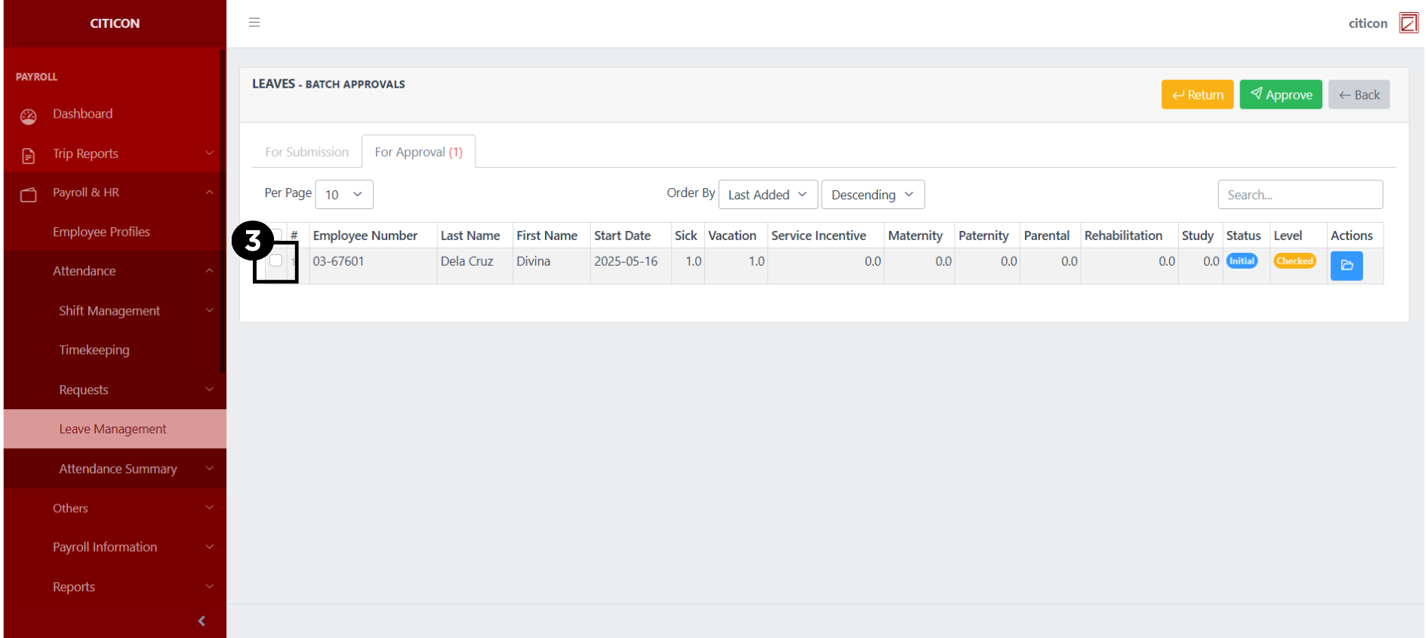Select the For Approval tab

(418, 152)
